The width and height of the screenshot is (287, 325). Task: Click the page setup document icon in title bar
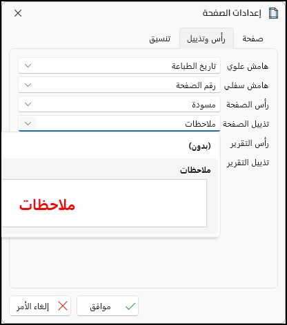coord(273,13)
